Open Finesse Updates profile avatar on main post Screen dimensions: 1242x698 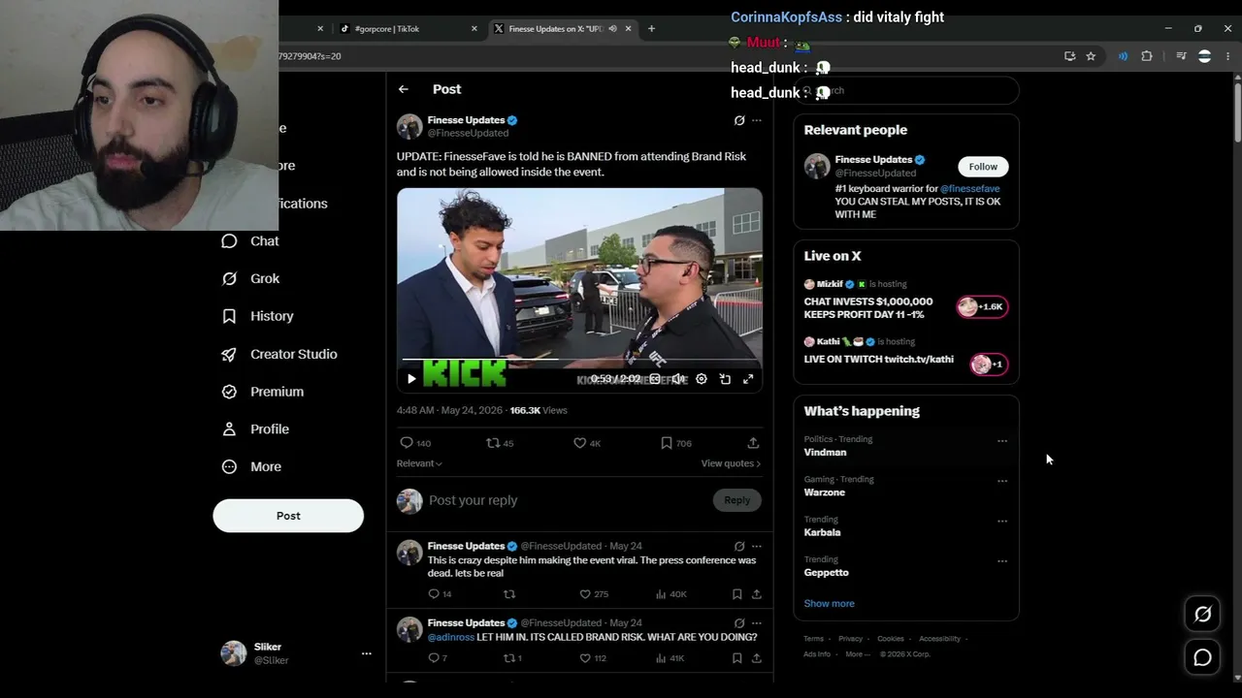[x=409, y=126]
